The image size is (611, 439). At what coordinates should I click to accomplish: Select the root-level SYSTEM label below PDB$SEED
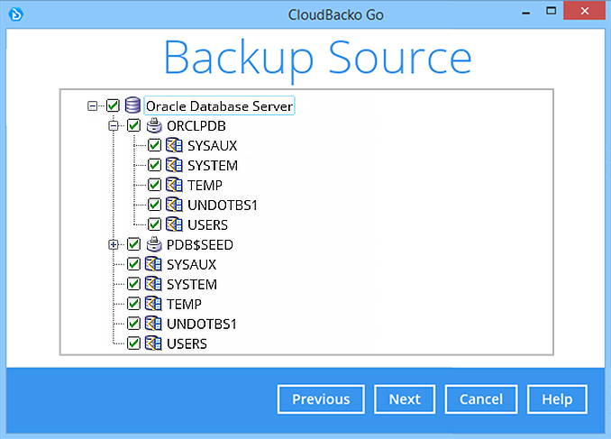coord(192,285)
